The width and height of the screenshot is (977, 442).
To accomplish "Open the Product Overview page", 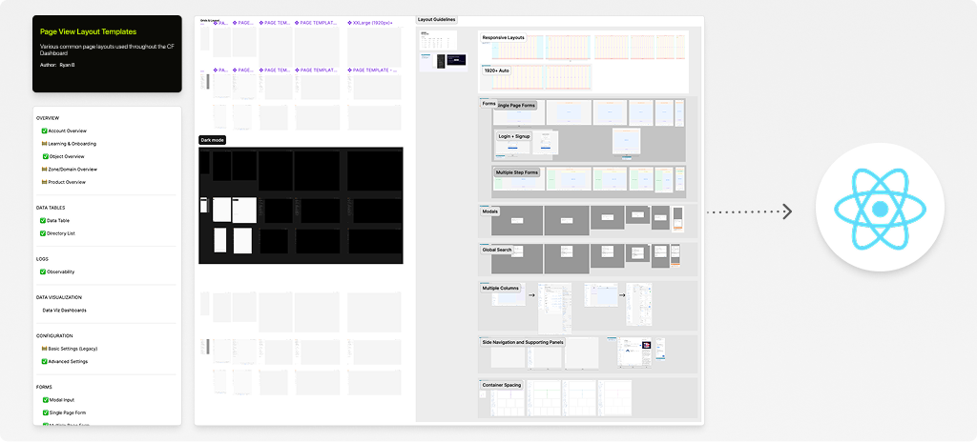I will pyautogui.click(x=67, y=182).
